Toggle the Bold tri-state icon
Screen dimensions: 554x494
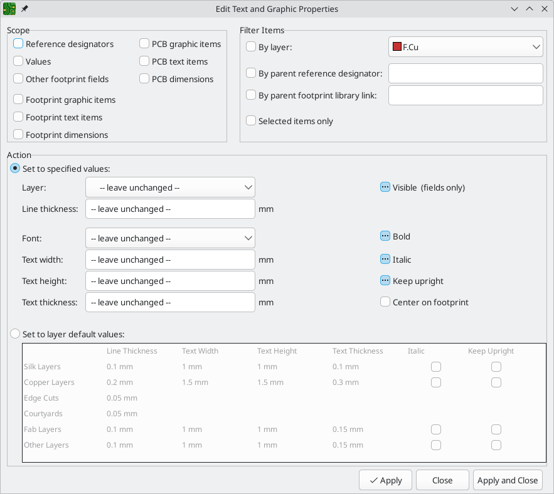[x=385, y=236]
